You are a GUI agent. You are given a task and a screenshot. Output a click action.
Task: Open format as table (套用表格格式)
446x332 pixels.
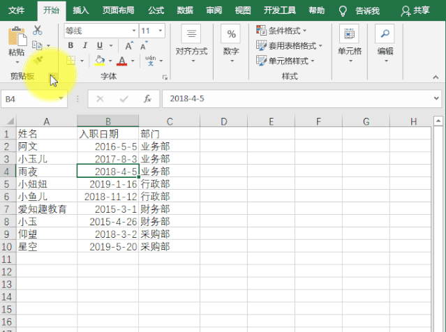click(289, 45)
